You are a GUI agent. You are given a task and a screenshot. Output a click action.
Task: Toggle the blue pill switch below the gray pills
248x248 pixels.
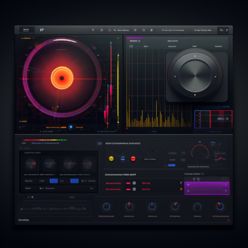point(172,165)
